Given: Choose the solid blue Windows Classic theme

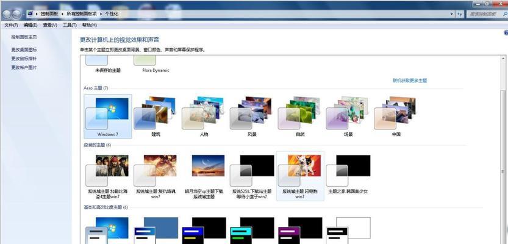Looking at the screenshot, I should tap(156, 231).
